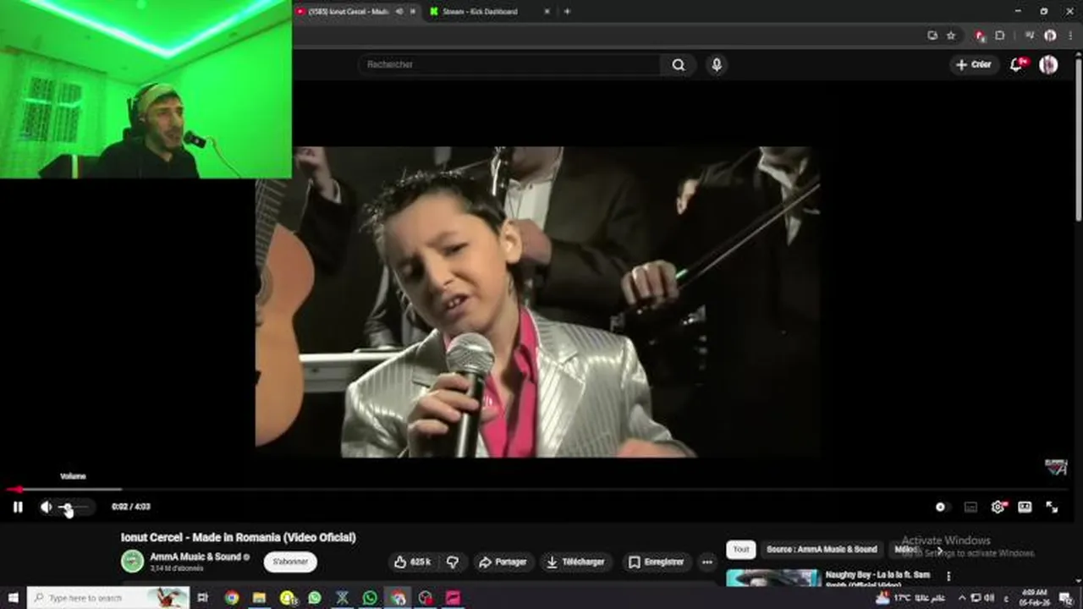Select the Source : AmmA Music & Sound chip
Screen dimensions: 1083x609
822,549
